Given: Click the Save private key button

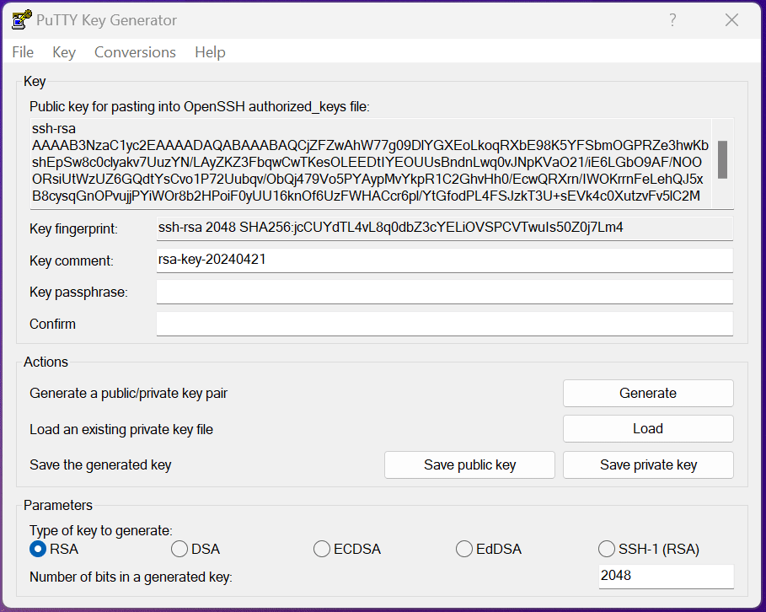Looking at the screenshot, I should point(648,465).
